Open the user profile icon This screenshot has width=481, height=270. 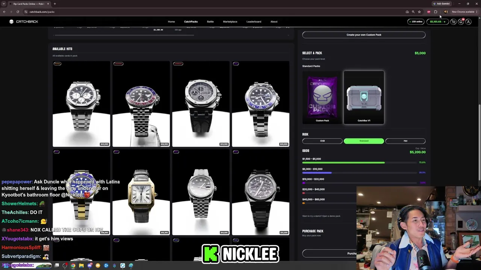coord(468,22)
